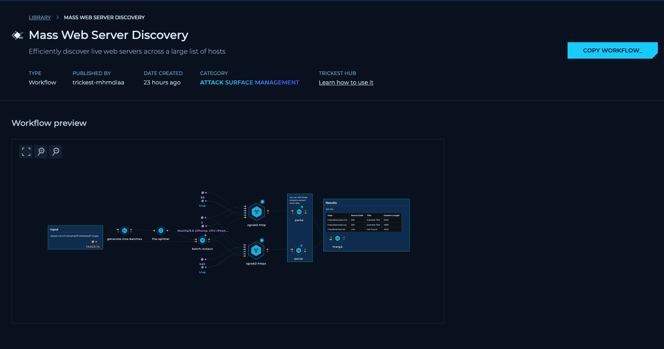
Task: Click the Status Code column header
Action: click(x=357, y=215)
